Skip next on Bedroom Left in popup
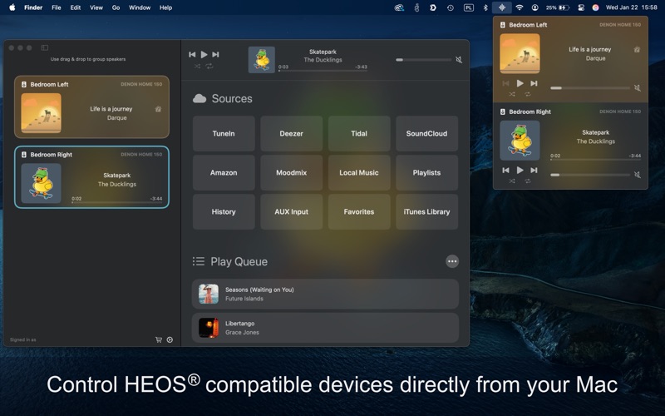This screenshot has height=416, width=665. point(534,84)
